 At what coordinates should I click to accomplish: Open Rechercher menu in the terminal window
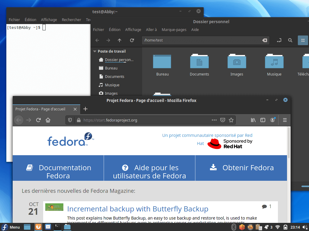pos(71,20)
